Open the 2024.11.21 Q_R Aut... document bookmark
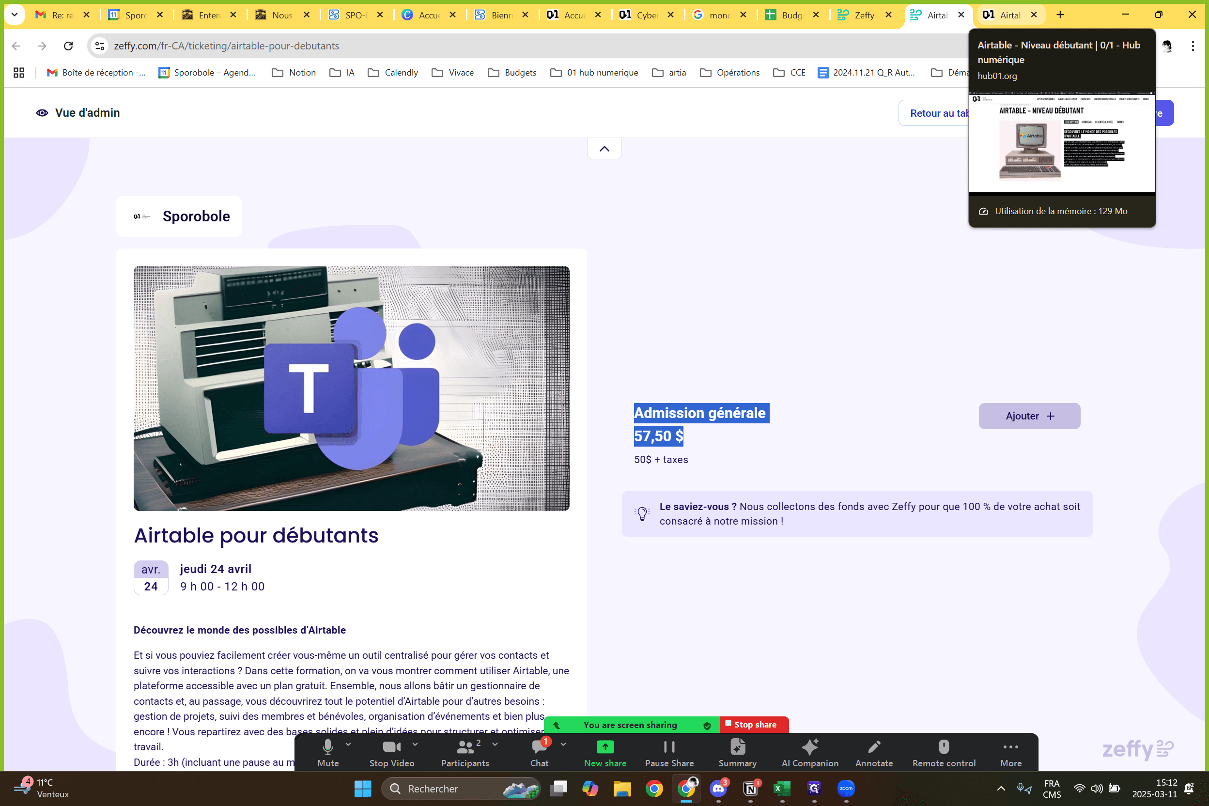1209x806 pixels. click(x=867, y=73)
